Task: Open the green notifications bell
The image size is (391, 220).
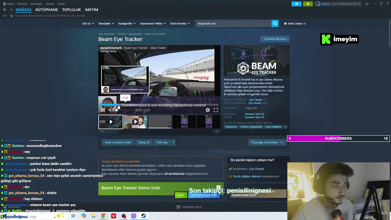Action: pyautogui.click(x=308, y=4)
